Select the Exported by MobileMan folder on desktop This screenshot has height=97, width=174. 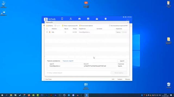[169, 41]
